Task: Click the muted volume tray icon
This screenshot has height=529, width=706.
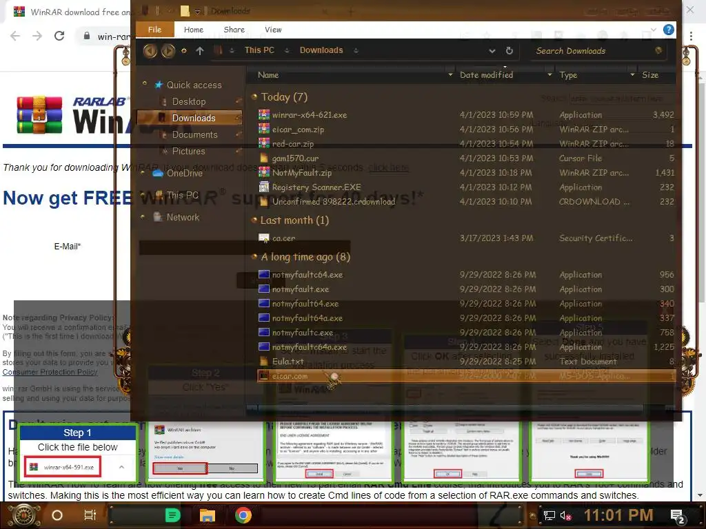Action: point(565,515)
